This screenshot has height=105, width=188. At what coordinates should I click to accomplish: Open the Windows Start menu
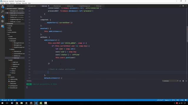click(x=2, y=103)
